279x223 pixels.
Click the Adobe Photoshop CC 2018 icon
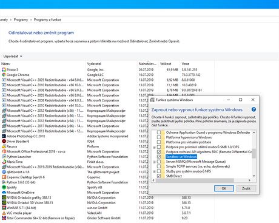point(4,136)
